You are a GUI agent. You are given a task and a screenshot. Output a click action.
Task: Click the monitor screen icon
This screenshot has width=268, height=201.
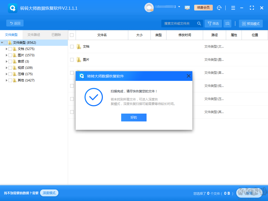(x=187, y=8)
